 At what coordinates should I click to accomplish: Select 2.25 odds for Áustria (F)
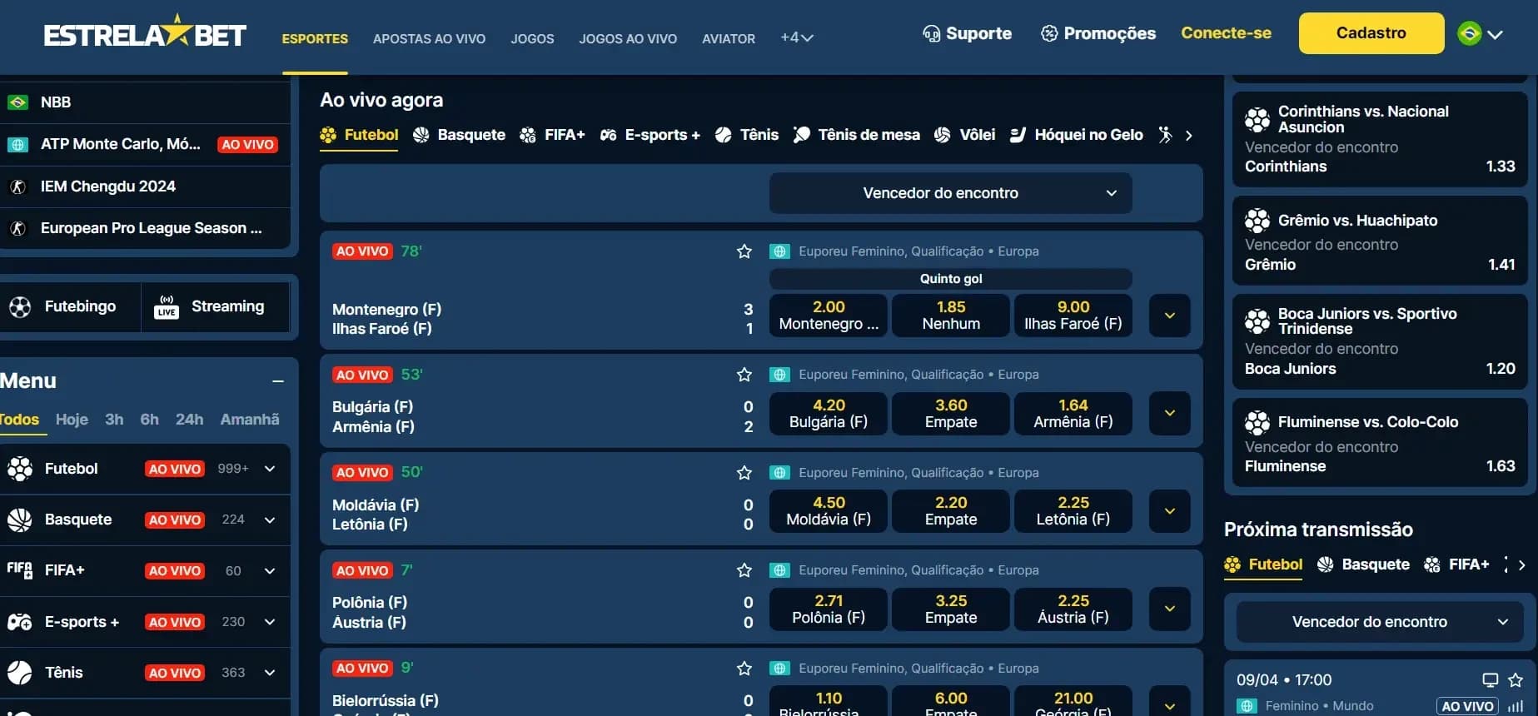(x=1073, y=609)
